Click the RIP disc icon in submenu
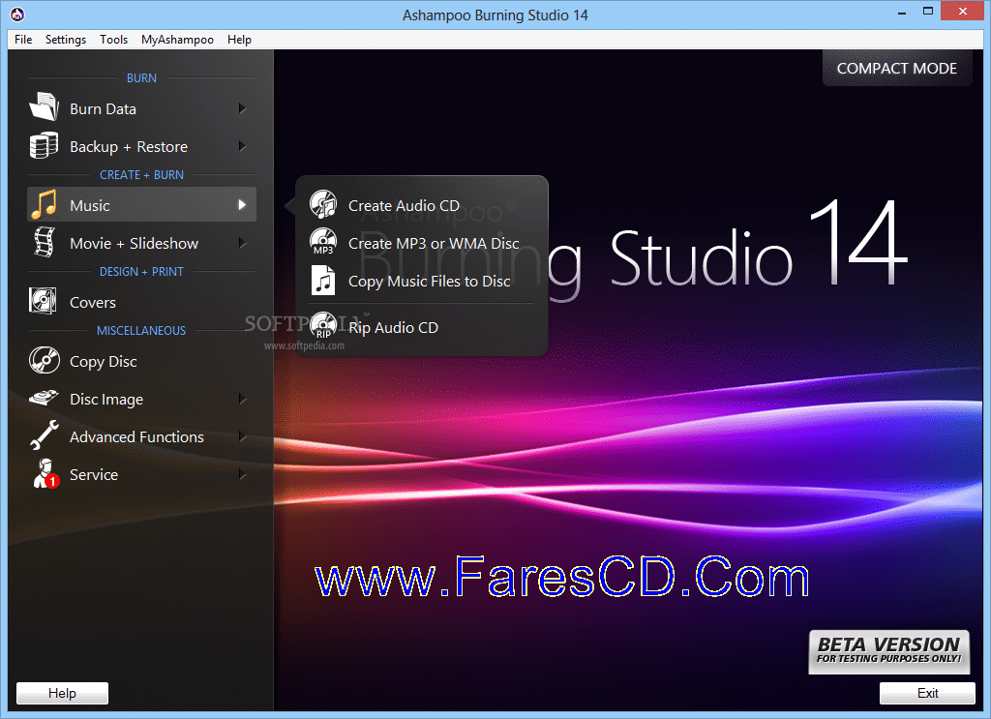This screenshot has width=991, height=719. (x=323, y=326)
